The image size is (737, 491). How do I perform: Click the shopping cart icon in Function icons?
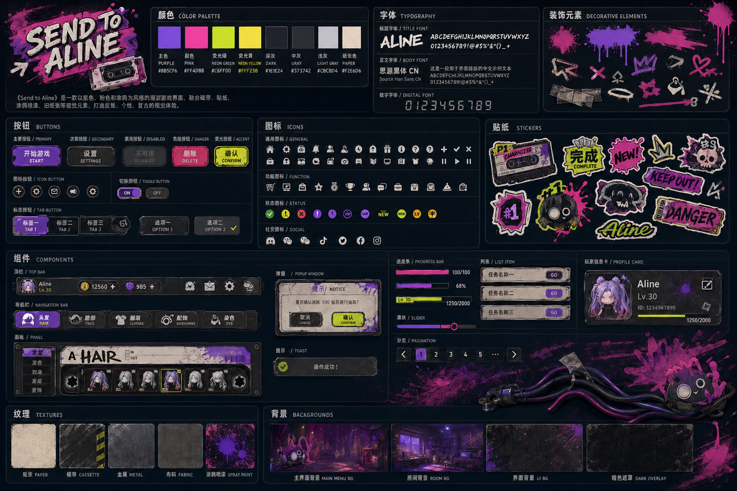(270, 187)
